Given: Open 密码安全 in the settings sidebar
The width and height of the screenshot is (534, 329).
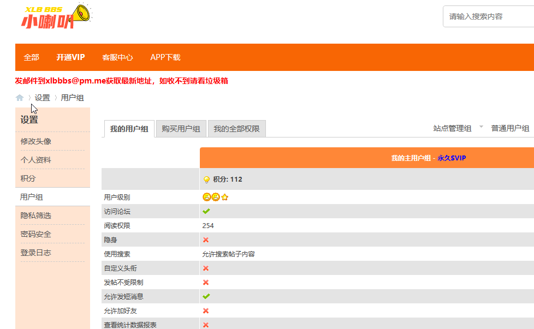Looking at the screenshot, I should click(x=35, y=234).
